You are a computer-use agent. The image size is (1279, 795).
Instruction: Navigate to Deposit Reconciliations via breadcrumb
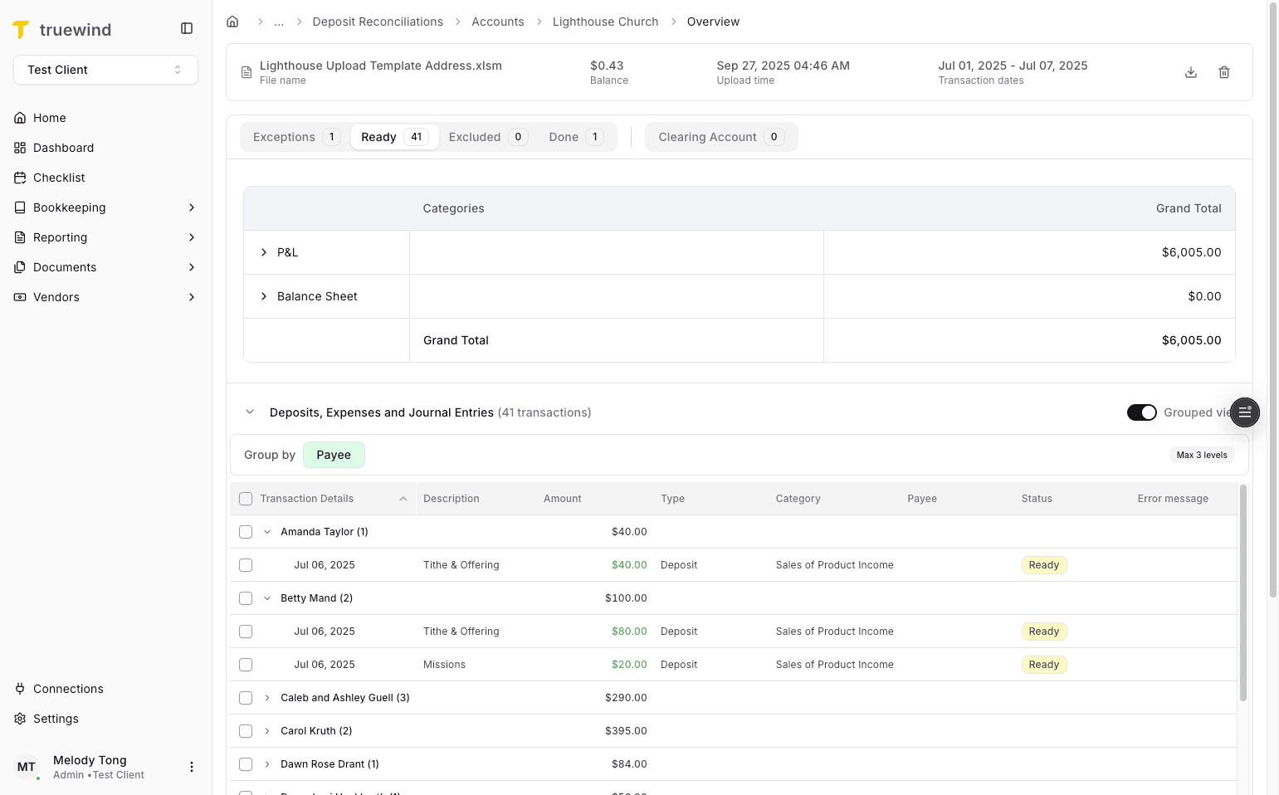coord(378,22)
